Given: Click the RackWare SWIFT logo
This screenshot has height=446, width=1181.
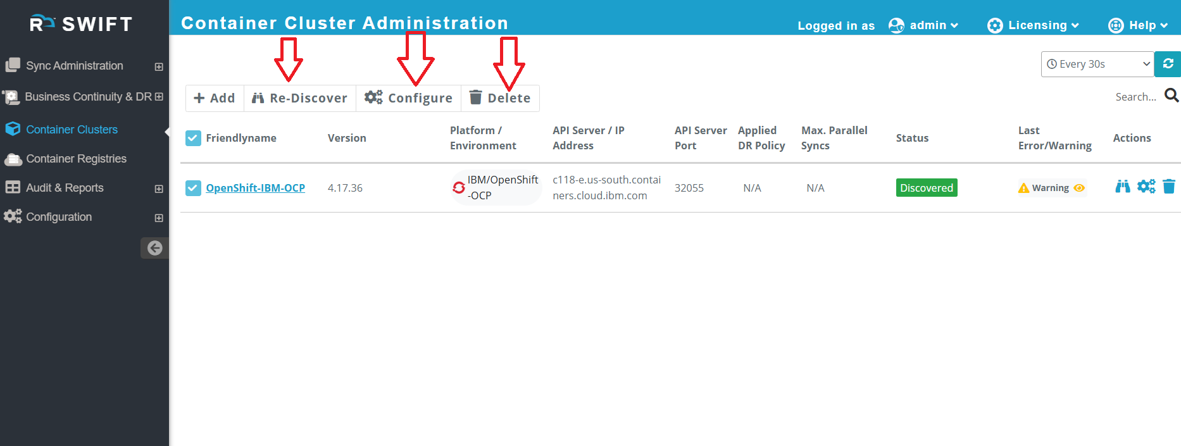Looking at the screenshot, I should [81, 24].
